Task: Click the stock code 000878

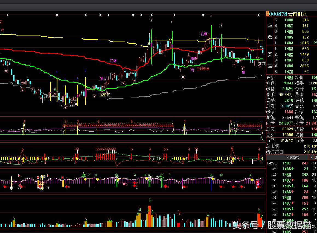Action: pyautogui.click(x=278, y=14)
